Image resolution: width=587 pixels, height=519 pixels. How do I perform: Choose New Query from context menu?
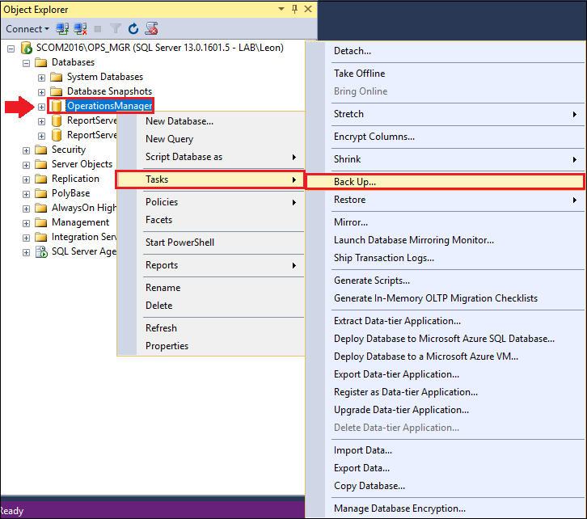click(211, 139)
